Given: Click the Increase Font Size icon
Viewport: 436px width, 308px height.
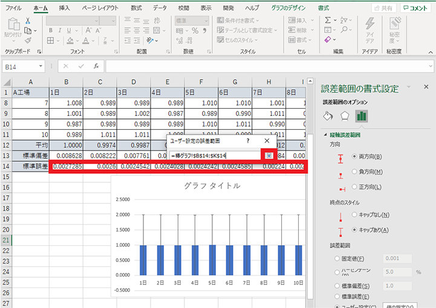Looking at the screenshot, I should [x=88, y=30].
